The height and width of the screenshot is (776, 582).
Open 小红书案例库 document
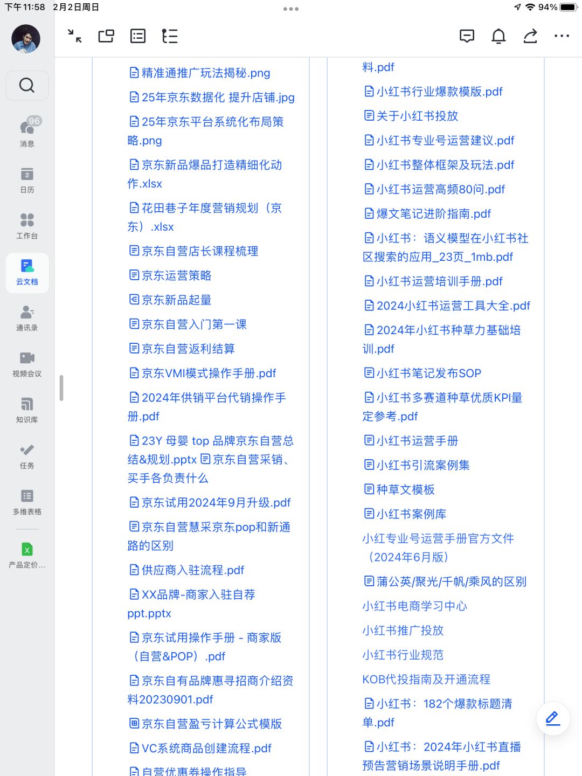coord(405,514)
